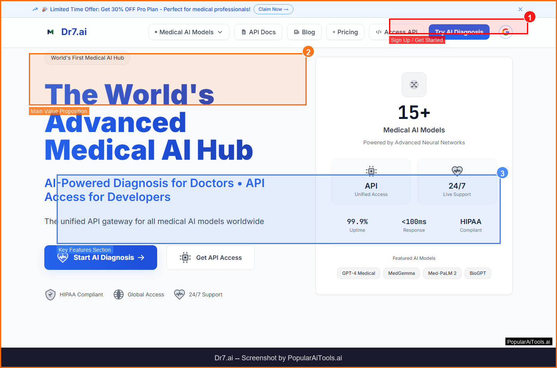Dismiss the promotional offer banner
Image resolution: width=557 pixels, height=368 pixels.
[x=520, y=9]
